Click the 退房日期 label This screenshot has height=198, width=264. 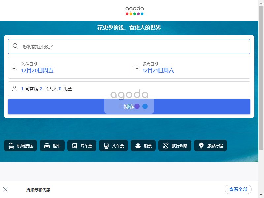[x=150, y=64]
